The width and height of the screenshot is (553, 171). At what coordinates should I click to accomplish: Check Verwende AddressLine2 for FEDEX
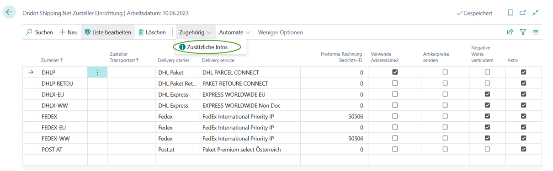[x=395, y=116]
